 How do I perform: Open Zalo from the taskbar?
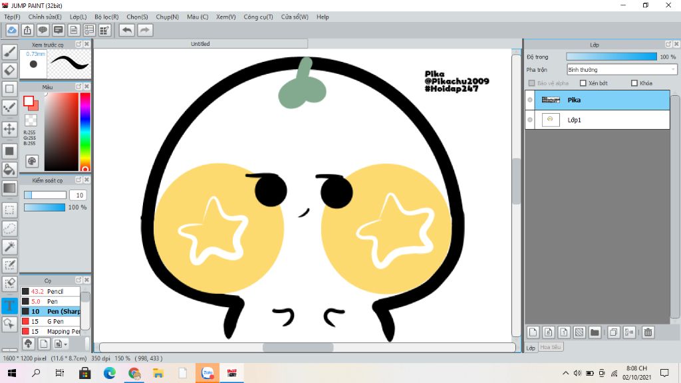pyautogui.click(x=207, y=373)
